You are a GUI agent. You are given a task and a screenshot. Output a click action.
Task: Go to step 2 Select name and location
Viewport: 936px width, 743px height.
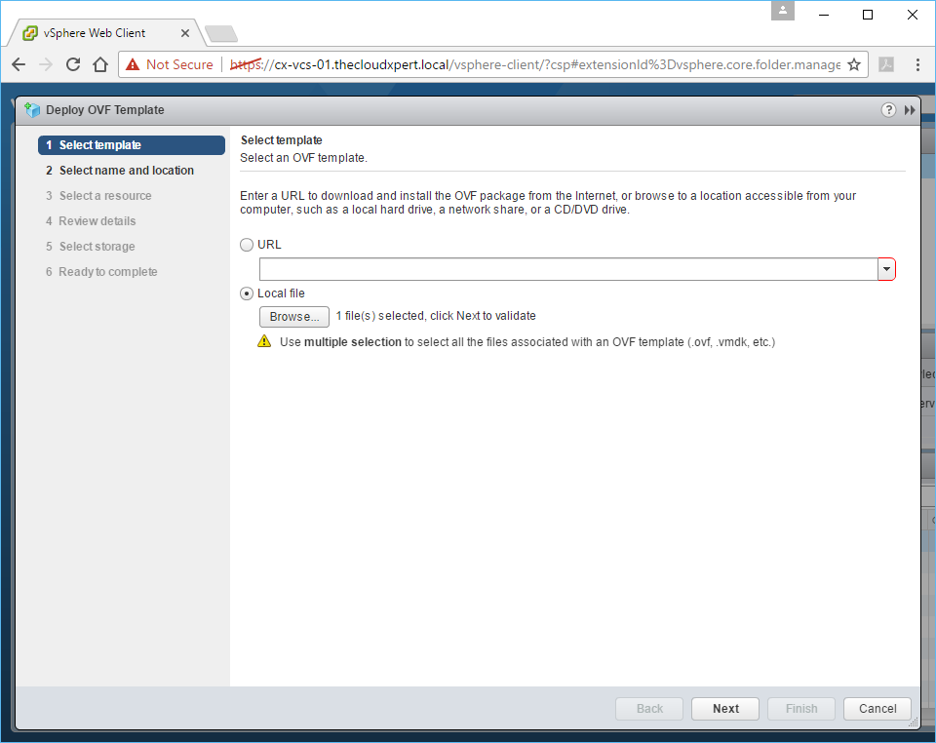pyautogui.click(x=126, y=171)
